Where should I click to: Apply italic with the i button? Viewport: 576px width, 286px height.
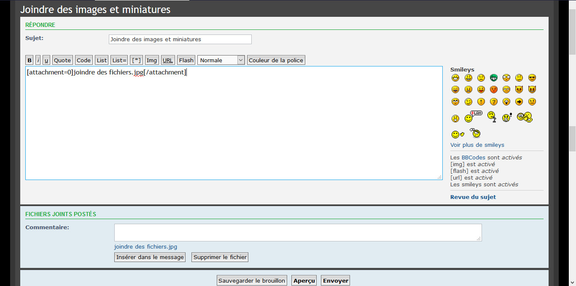38,60
